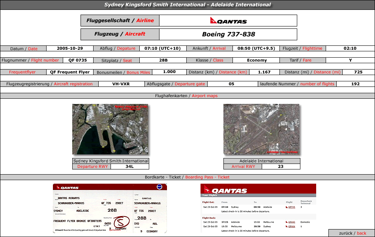Screen dimensions: 375x237
Task: Click the fare value Y
Action: point(351,60)
